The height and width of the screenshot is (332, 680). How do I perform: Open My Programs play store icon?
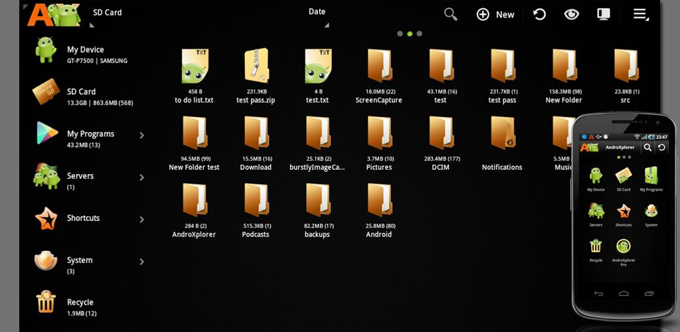click(47, 133)
